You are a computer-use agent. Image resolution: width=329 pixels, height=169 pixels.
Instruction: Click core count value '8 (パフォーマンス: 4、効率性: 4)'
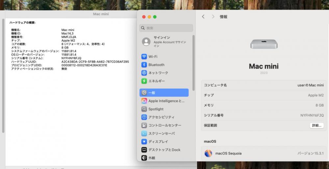(x=83, y=44)
